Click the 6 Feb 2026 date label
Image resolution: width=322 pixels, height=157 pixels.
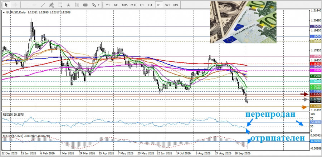coord(47,153)
